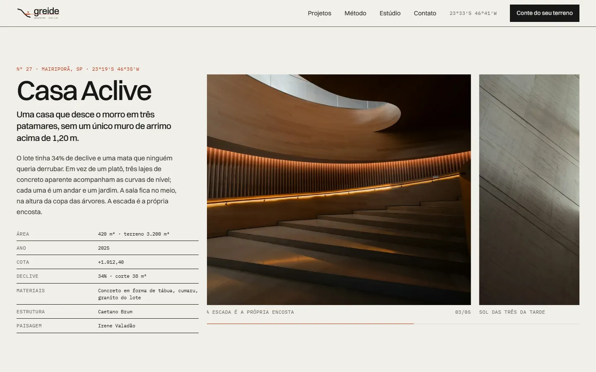Click the name Caetano Brum
The width and height of the screenshot is (596, 372).
(115, 312)
